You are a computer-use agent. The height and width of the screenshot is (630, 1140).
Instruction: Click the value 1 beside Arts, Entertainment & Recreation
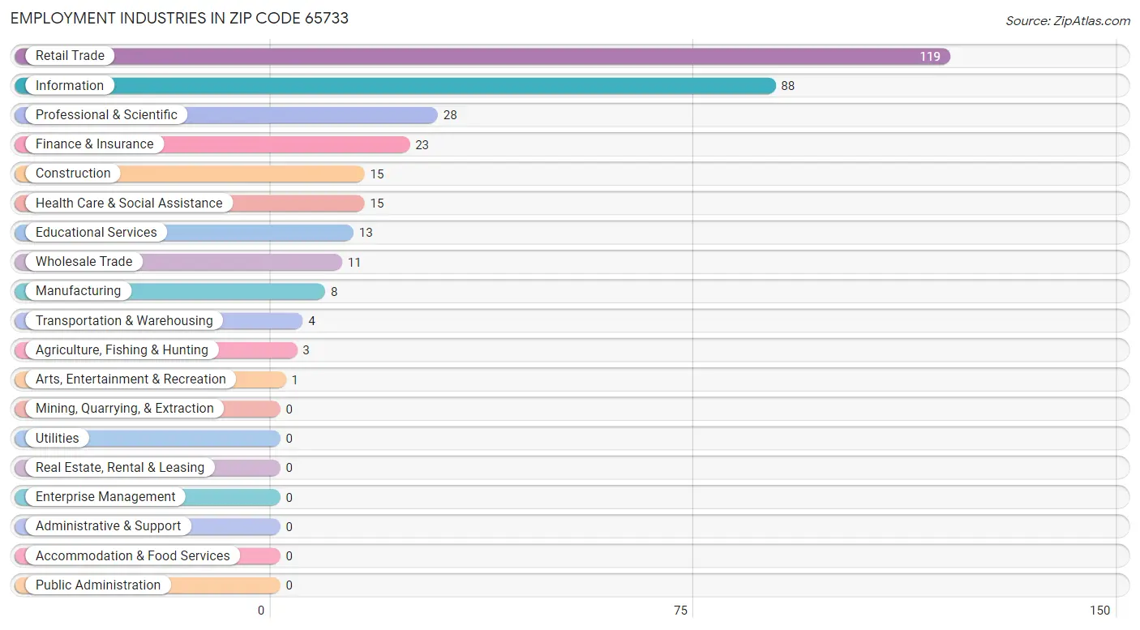pyautogui.click(x=295, y=380)
